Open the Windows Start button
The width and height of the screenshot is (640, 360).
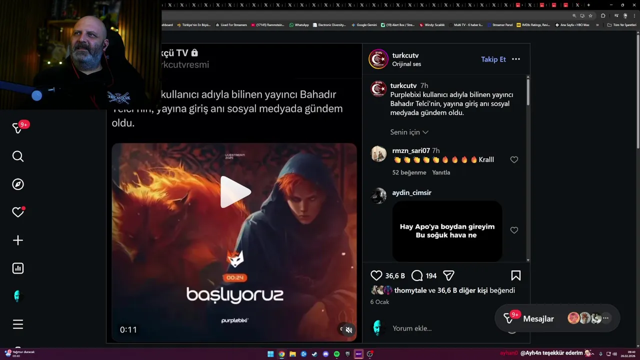pos(270,354)
